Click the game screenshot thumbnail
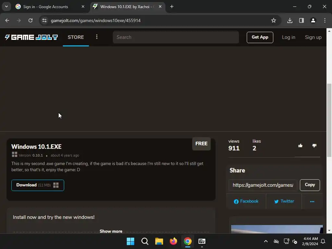Viewport: 332px width, 249px height. click(x=277, y=229)
